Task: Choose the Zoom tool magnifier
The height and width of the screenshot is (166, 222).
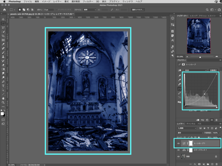Action: click(x=3, y=102)
